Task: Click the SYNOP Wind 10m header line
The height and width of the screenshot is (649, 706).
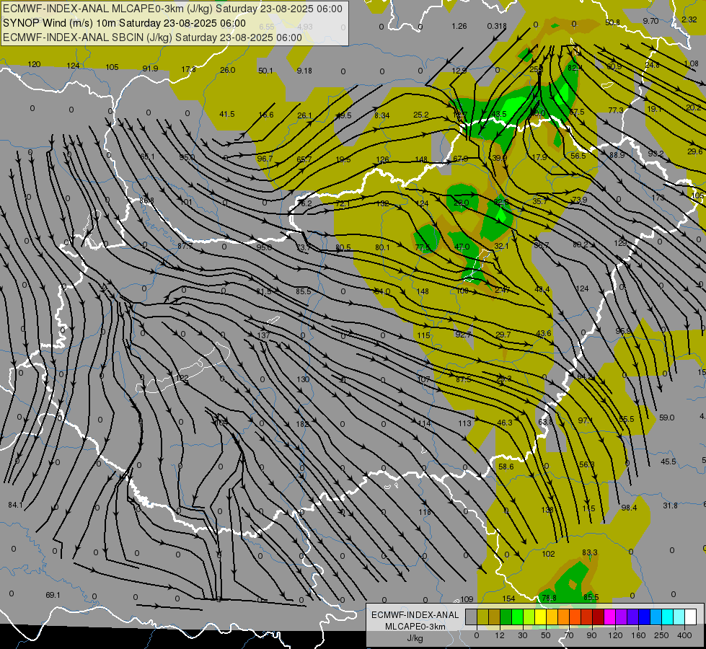Action: [x=124, y=23]
